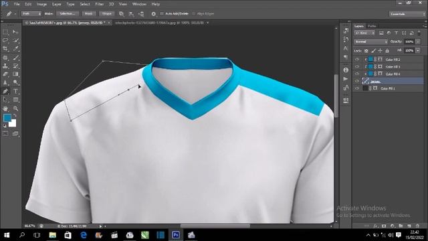The height and width of the screenshot is (241, 428).
Task: Select the Path Selection tool
Action: 5,100
